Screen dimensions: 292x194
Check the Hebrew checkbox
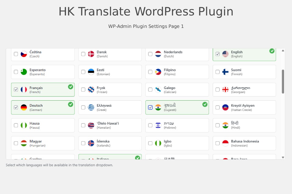(x=150, y=125)
